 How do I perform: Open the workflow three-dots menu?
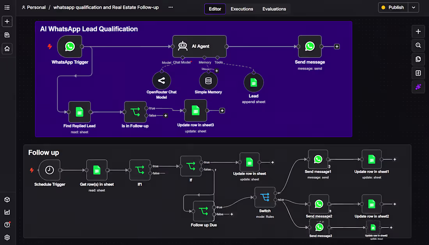point(170,7)
